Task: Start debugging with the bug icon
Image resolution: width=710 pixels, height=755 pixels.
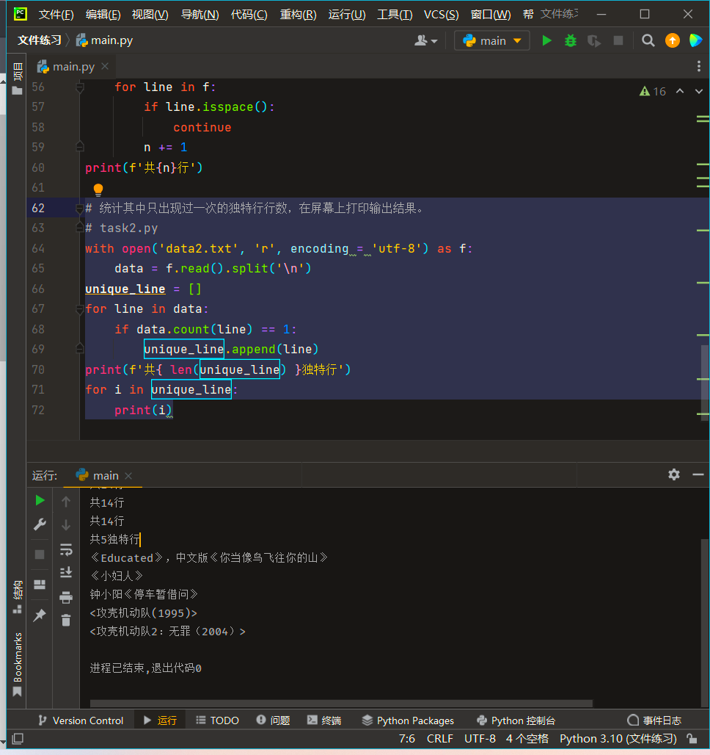Action: pos(571,40)
